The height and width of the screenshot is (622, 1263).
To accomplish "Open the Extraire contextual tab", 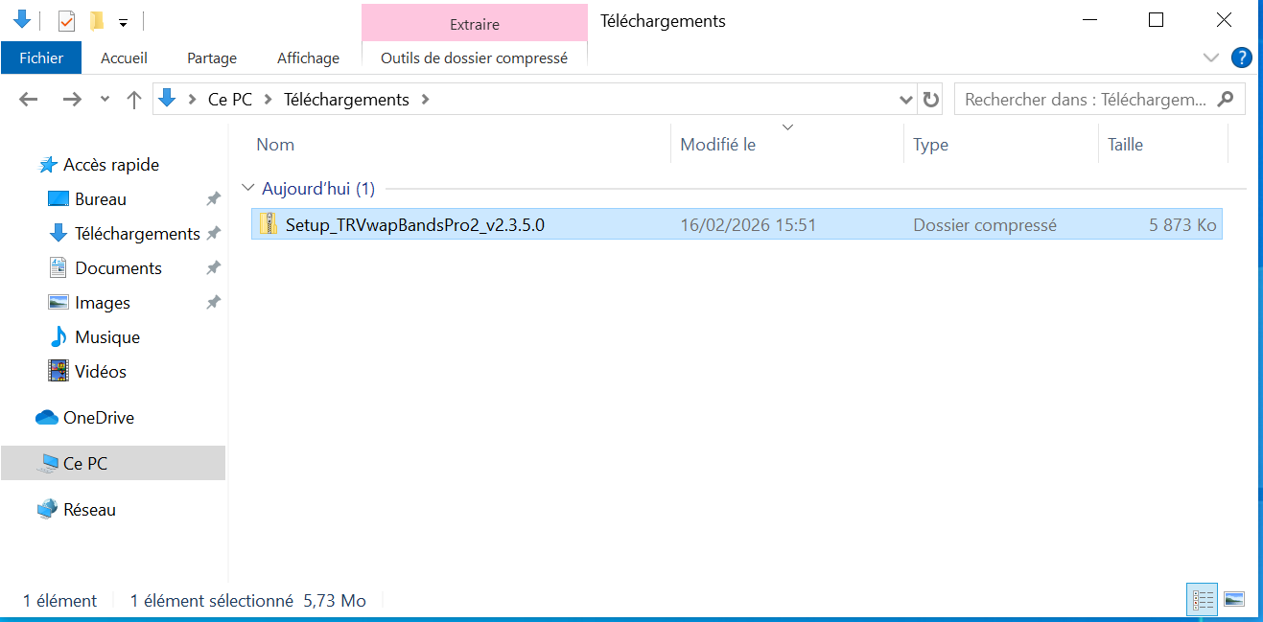I will point(474,25).
